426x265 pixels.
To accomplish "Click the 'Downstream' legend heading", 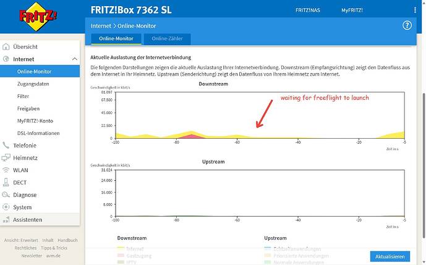I will [x=132, y=238].
